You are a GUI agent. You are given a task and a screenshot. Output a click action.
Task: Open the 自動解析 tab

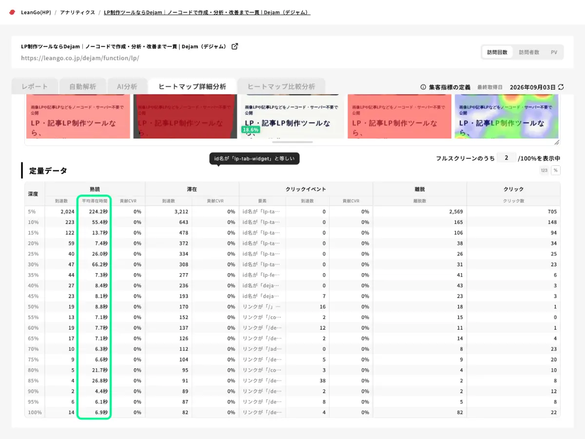point(82,86)
